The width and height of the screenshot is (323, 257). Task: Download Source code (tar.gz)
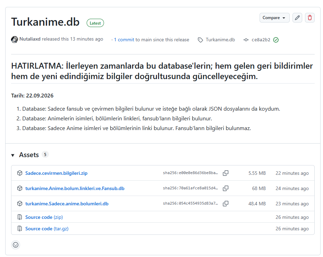(47, 229)
